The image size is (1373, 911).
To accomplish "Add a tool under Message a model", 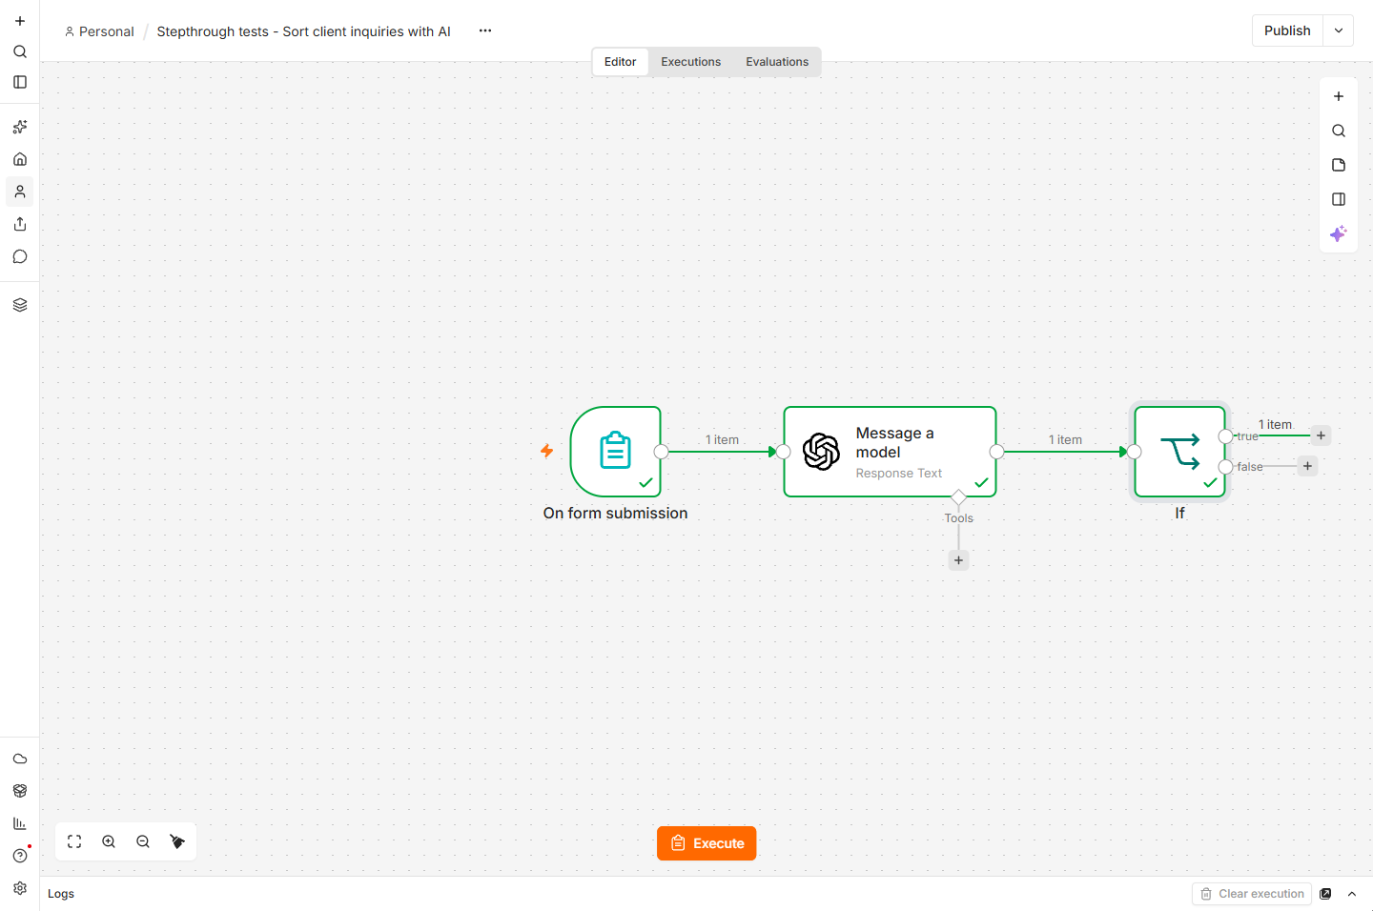I will [x=958, y=560].
